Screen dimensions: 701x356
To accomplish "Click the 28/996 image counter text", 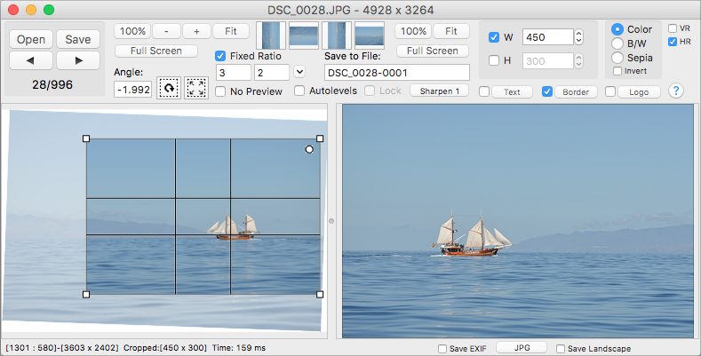I will pyautogui.click(x=52, y=84).
